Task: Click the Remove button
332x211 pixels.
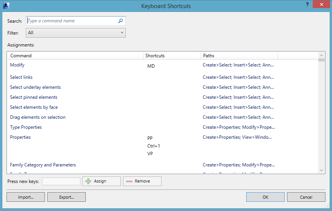Action: 142,181
